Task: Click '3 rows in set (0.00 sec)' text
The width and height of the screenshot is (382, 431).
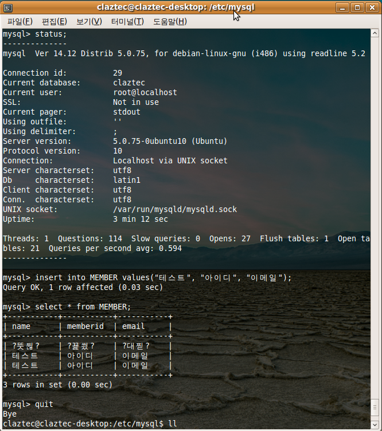Action: pyautogui.click(x=57, y=385)
